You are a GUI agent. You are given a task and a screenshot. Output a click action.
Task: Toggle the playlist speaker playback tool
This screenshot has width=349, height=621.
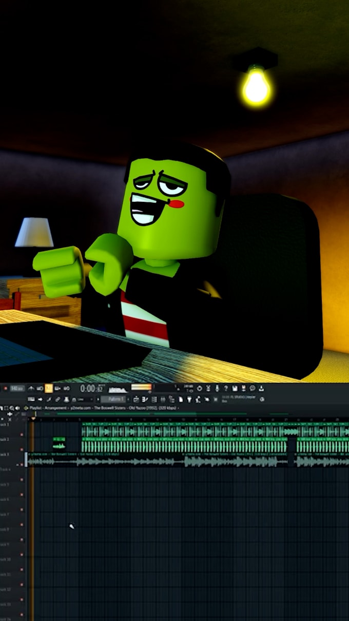pos(17,408)
